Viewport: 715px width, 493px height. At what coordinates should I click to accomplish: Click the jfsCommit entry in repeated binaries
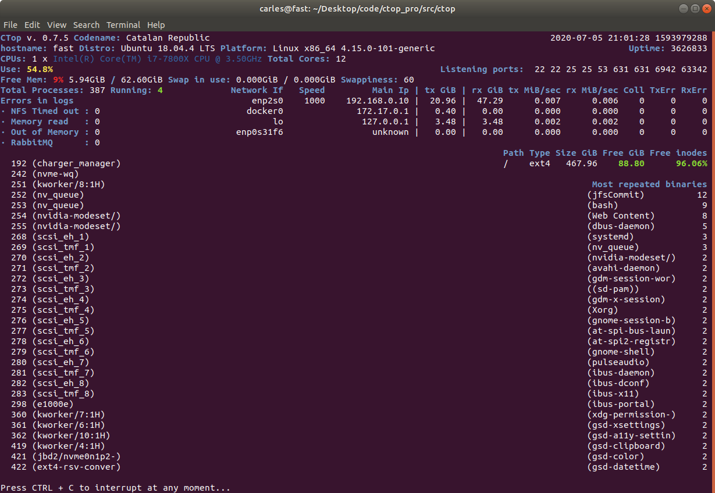click(x=616, y=195)
